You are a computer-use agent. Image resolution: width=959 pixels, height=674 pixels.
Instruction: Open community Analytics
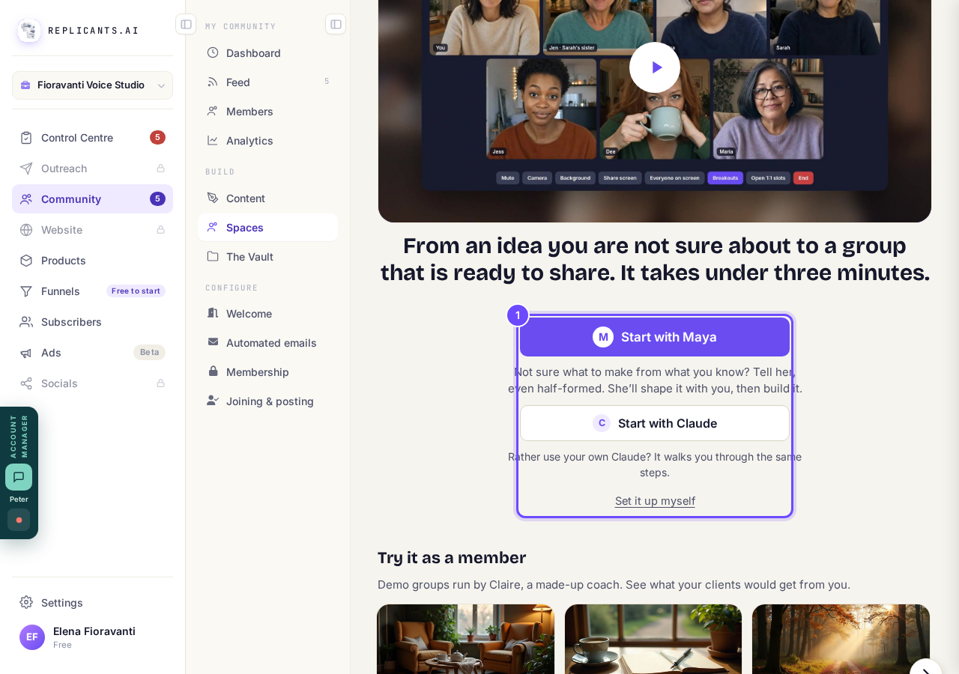267,141
